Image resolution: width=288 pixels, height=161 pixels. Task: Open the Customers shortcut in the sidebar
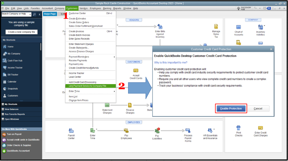pos(13,96)
